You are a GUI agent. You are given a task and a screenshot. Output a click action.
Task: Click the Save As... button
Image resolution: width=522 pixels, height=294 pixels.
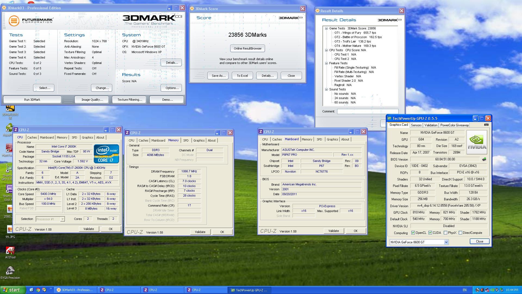(x=218, y=76)
